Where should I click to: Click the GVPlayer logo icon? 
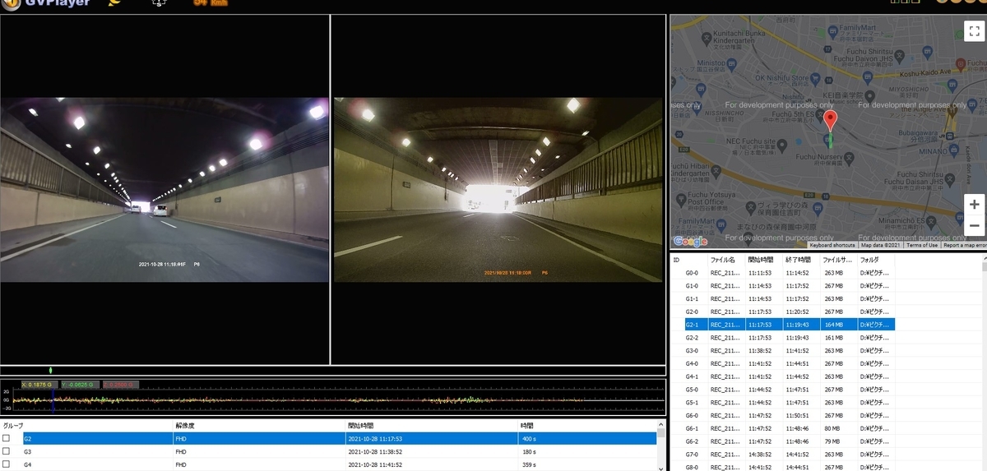pos(10,3)
